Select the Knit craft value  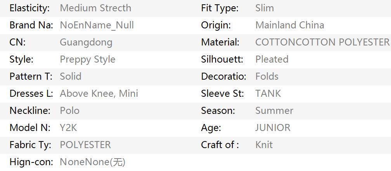point(264,145)
